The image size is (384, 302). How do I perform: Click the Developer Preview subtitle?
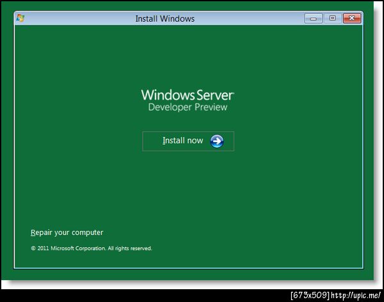point(188,107)
